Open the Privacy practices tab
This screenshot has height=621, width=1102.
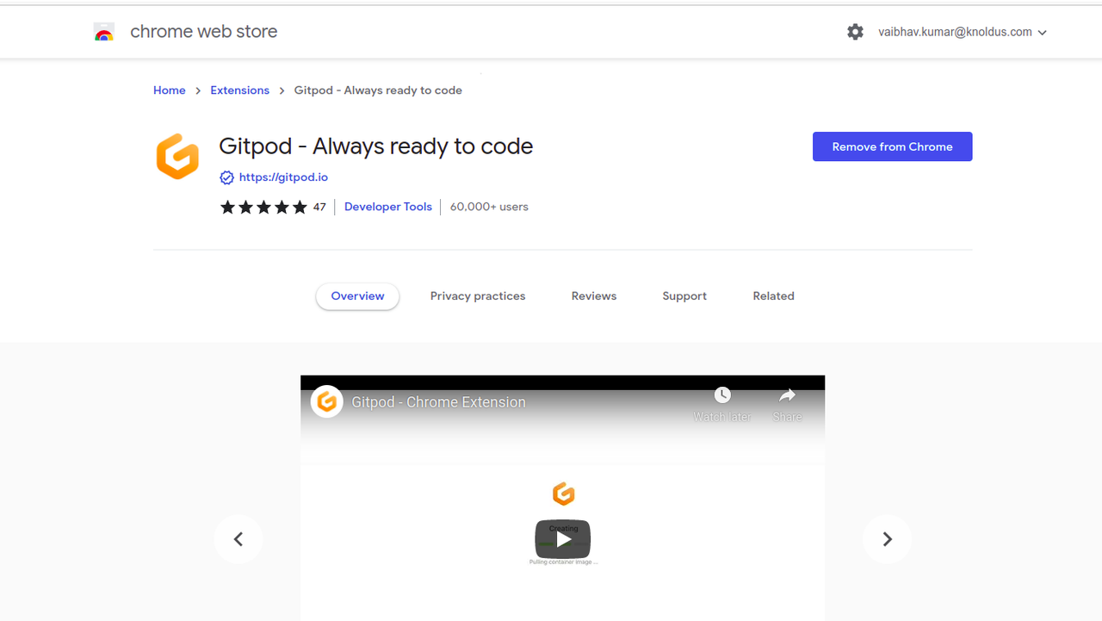coord(478,295)
